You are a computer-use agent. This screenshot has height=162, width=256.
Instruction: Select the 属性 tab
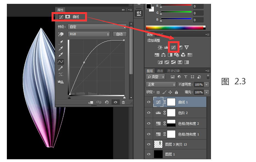tap(60, 10)
